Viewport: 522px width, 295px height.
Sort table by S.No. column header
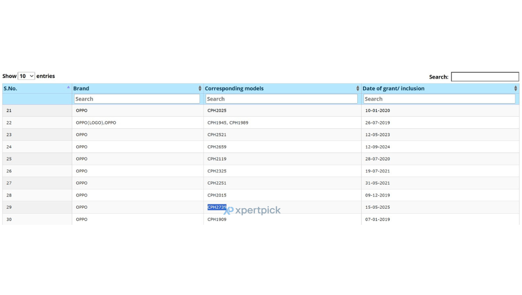37,88
